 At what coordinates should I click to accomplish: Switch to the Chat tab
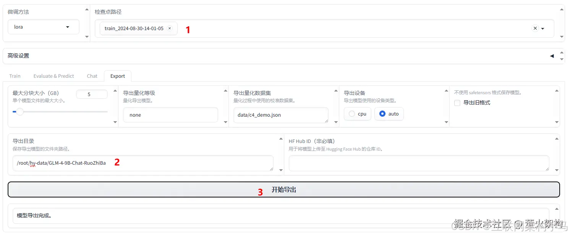92,76
